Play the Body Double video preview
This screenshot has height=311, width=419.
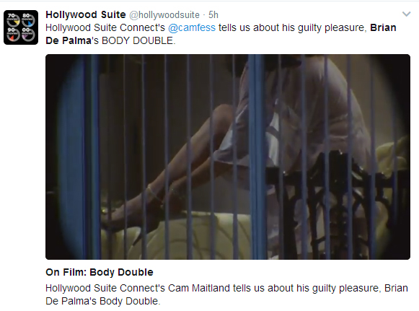[228, 157]
